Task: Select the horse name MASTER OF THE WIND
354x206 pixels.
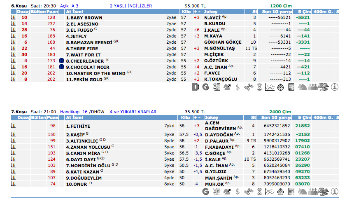Action: pyautogui.click(x=95, y=73)
